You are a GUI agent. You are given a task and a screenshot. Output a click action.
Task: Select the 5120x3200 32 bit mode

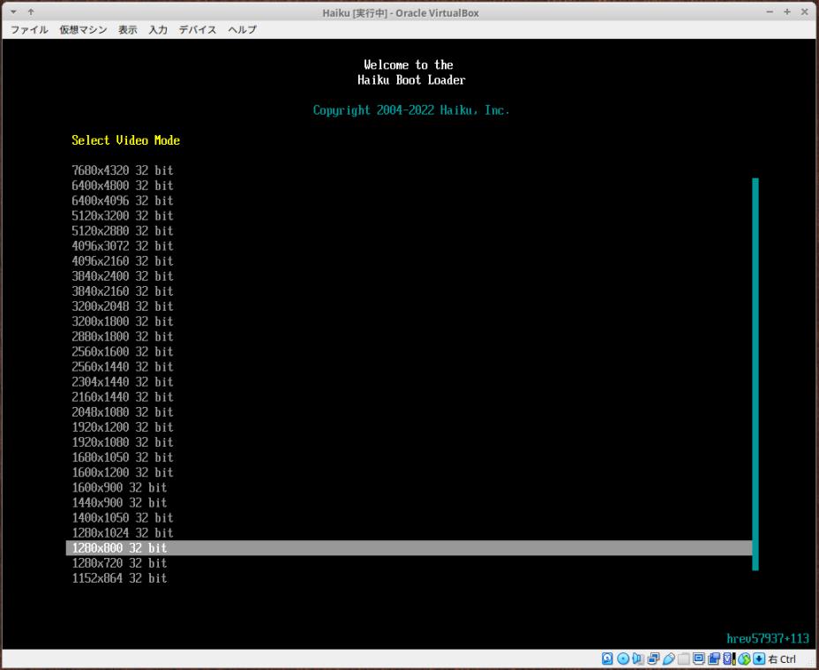click(x=122, y=216)
